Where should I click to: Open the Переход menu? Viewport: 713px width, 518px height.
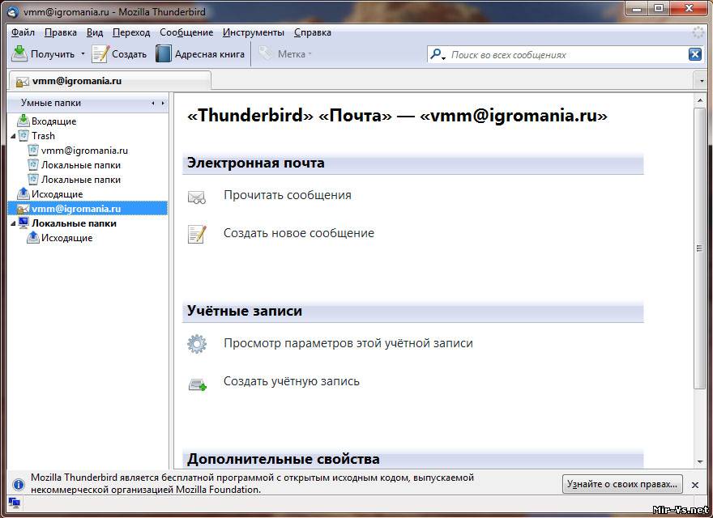131,32
